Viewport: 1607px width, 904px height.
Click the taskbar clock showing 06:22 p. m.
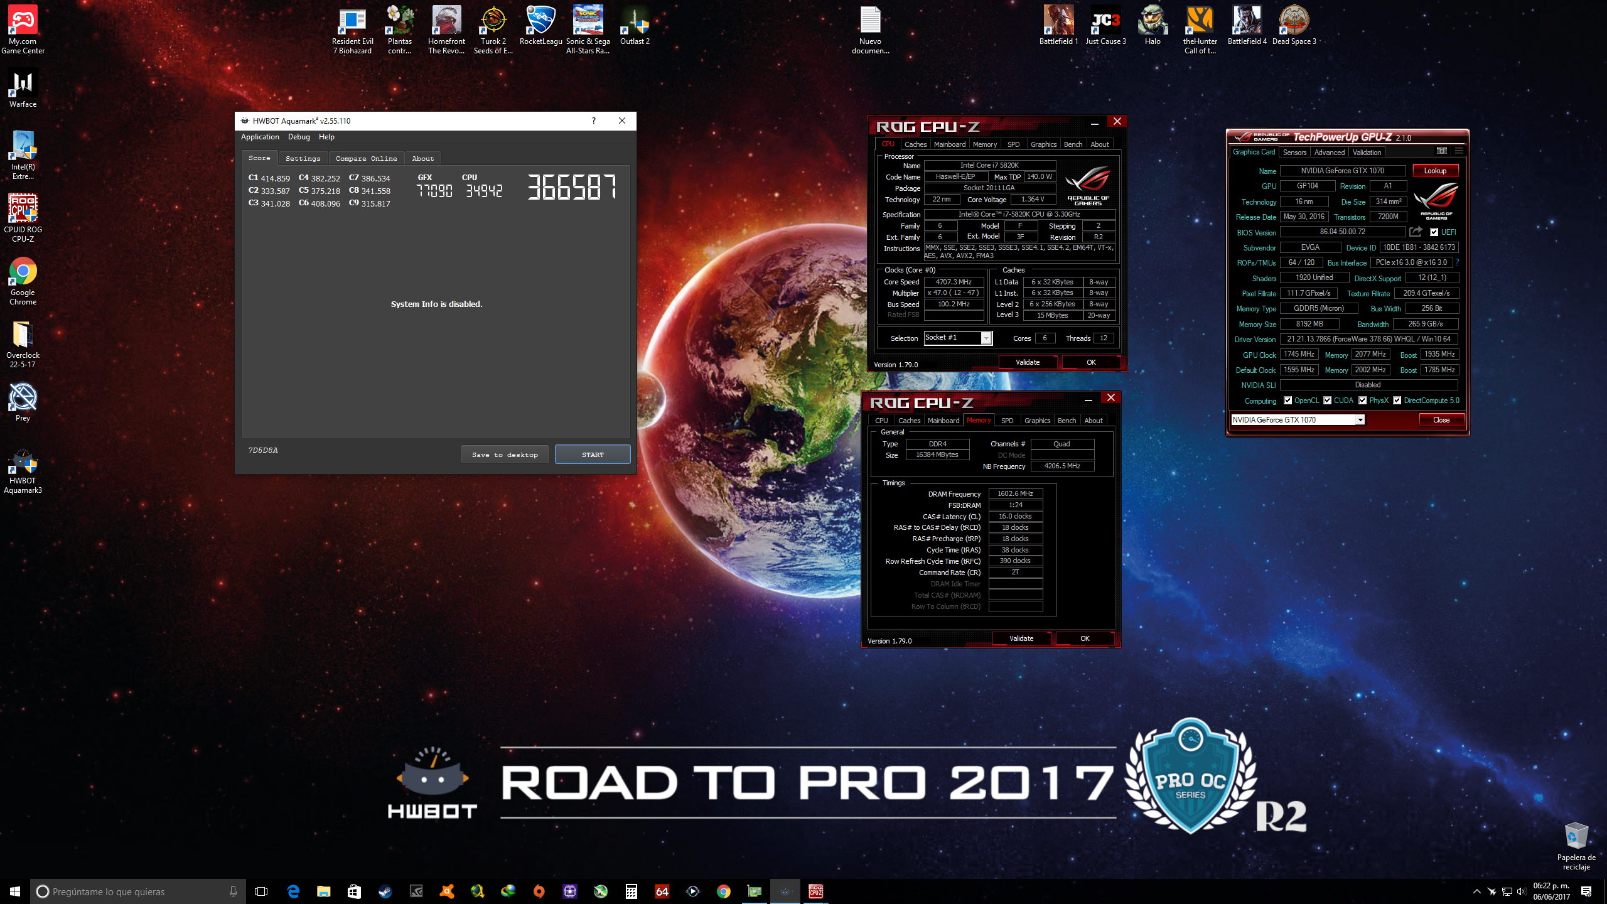pos(1551,891)
